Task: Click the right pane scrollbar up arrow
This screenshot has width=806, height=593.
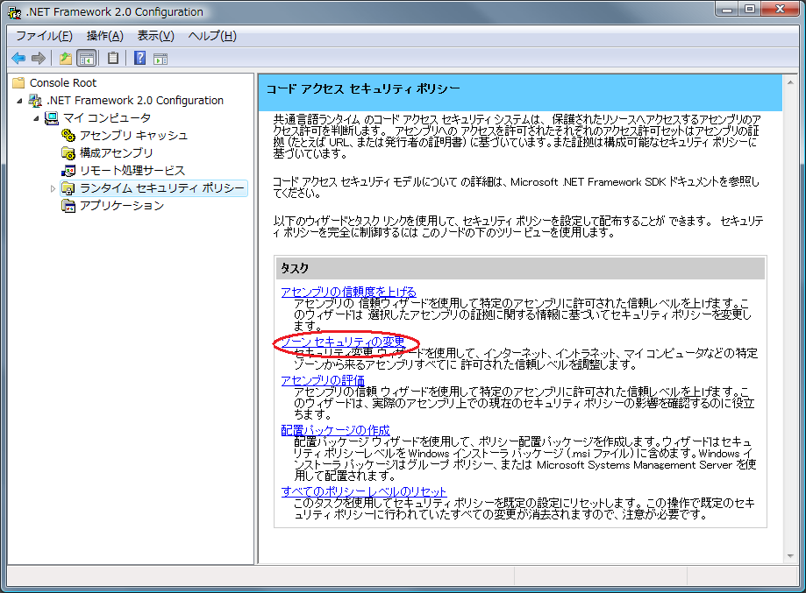Action: coord(790,81)
